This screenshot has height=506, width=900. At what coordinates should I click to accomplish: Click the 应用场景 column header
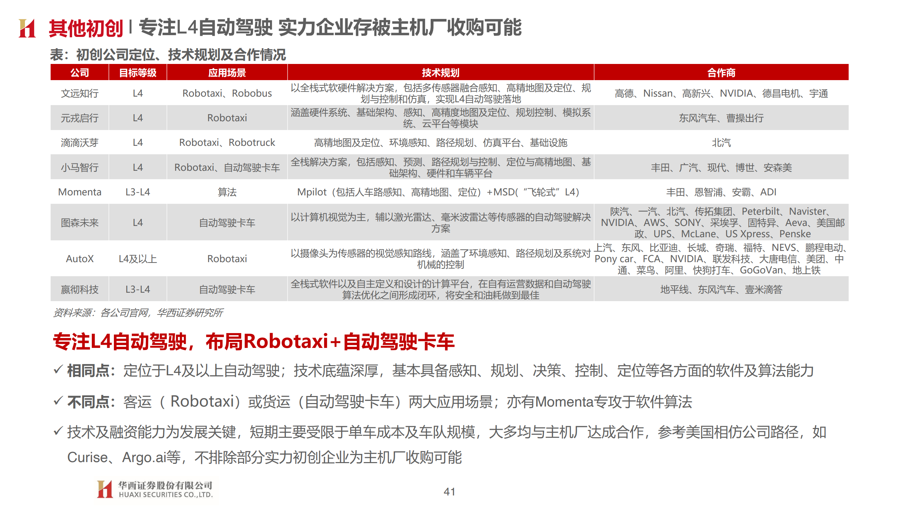(227, 72)
